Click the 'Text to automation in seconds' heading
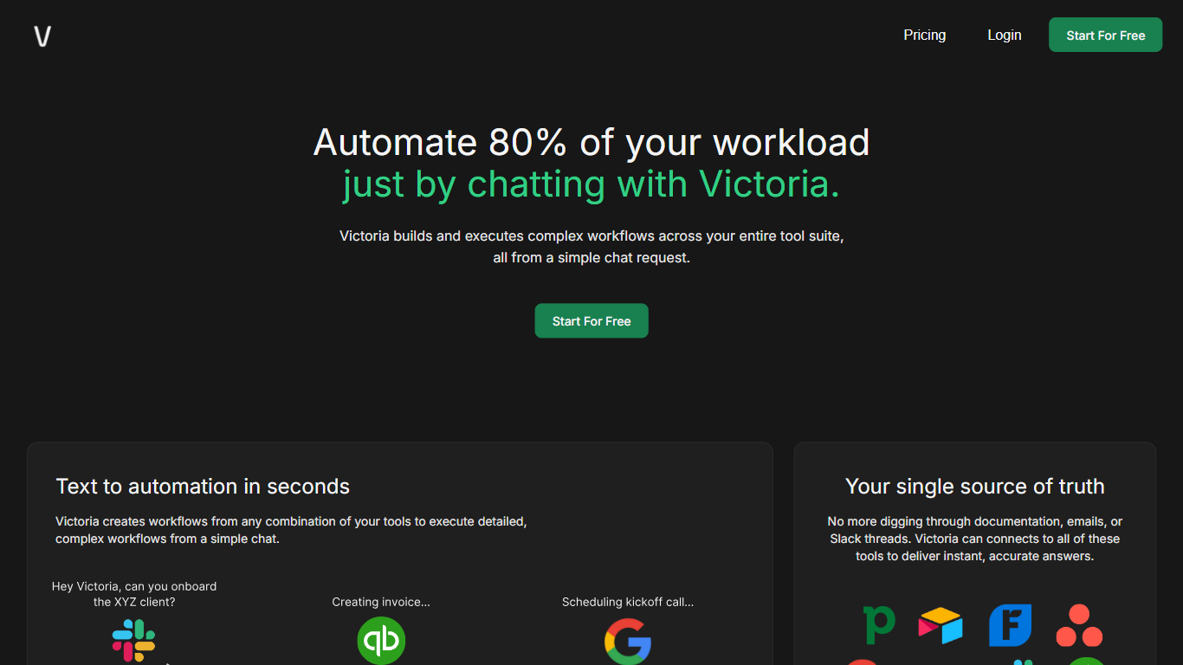The height and width of the screenshot is (665, 1183). tap(203, 487)
